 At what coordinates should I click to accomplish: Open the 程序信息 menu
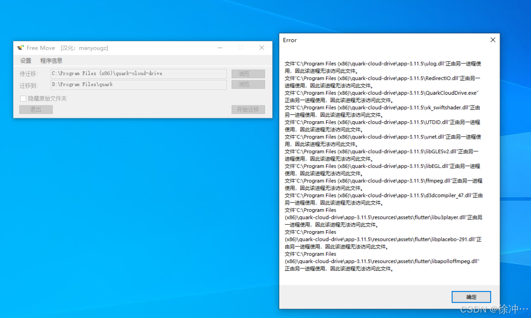click(x=51, y=61)
